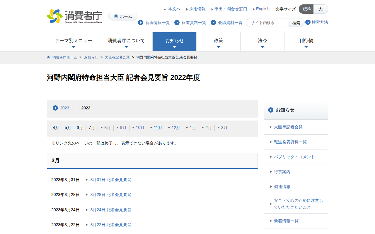Click the お知らせ sidebar heading icon

coord(271,110)
